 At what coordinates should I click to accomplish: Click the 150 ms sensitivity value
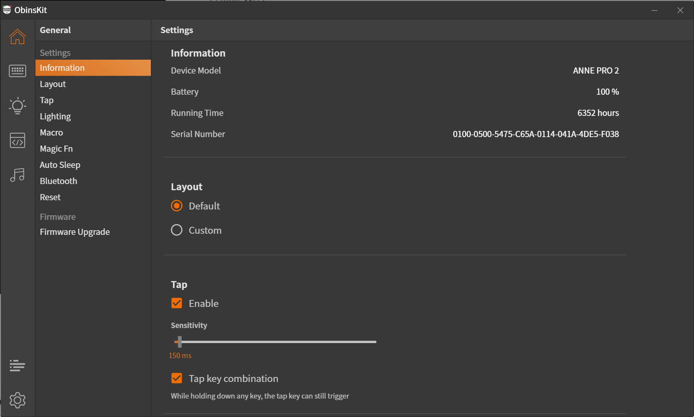coord(180,355)
